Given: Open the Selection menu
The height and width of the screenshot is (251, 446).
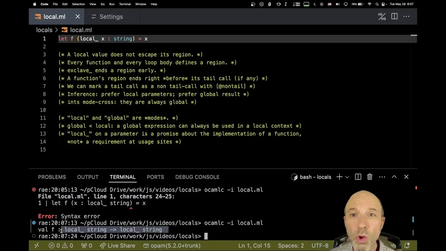Looking at the screenshot, I should (x=78, y=4).
